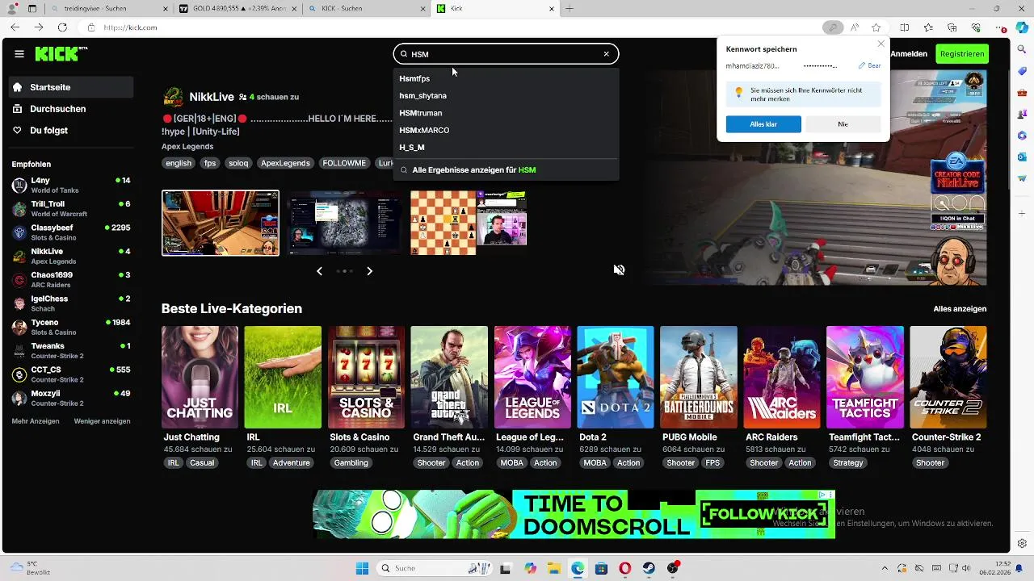Add this page to favorites star
1034x581 pixels.
coord(876,27)
